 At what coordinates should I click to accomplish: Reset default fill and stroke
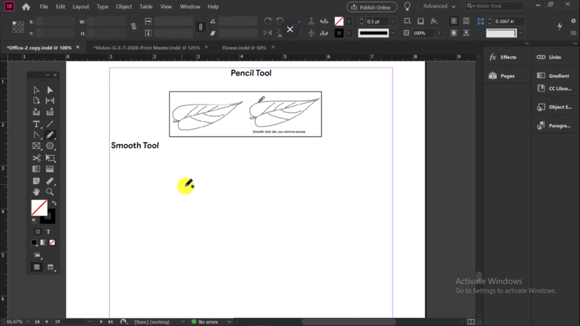[35, 221]
